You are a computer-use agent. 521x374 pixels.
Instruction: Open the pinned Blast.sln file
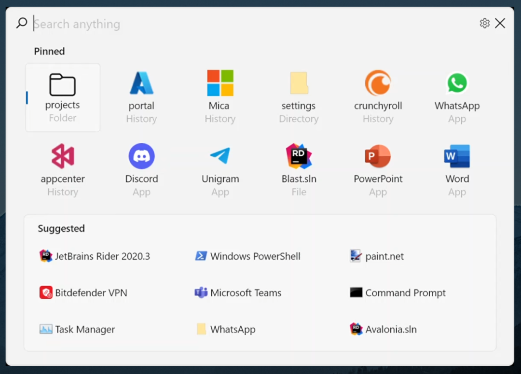pos(299,170)
